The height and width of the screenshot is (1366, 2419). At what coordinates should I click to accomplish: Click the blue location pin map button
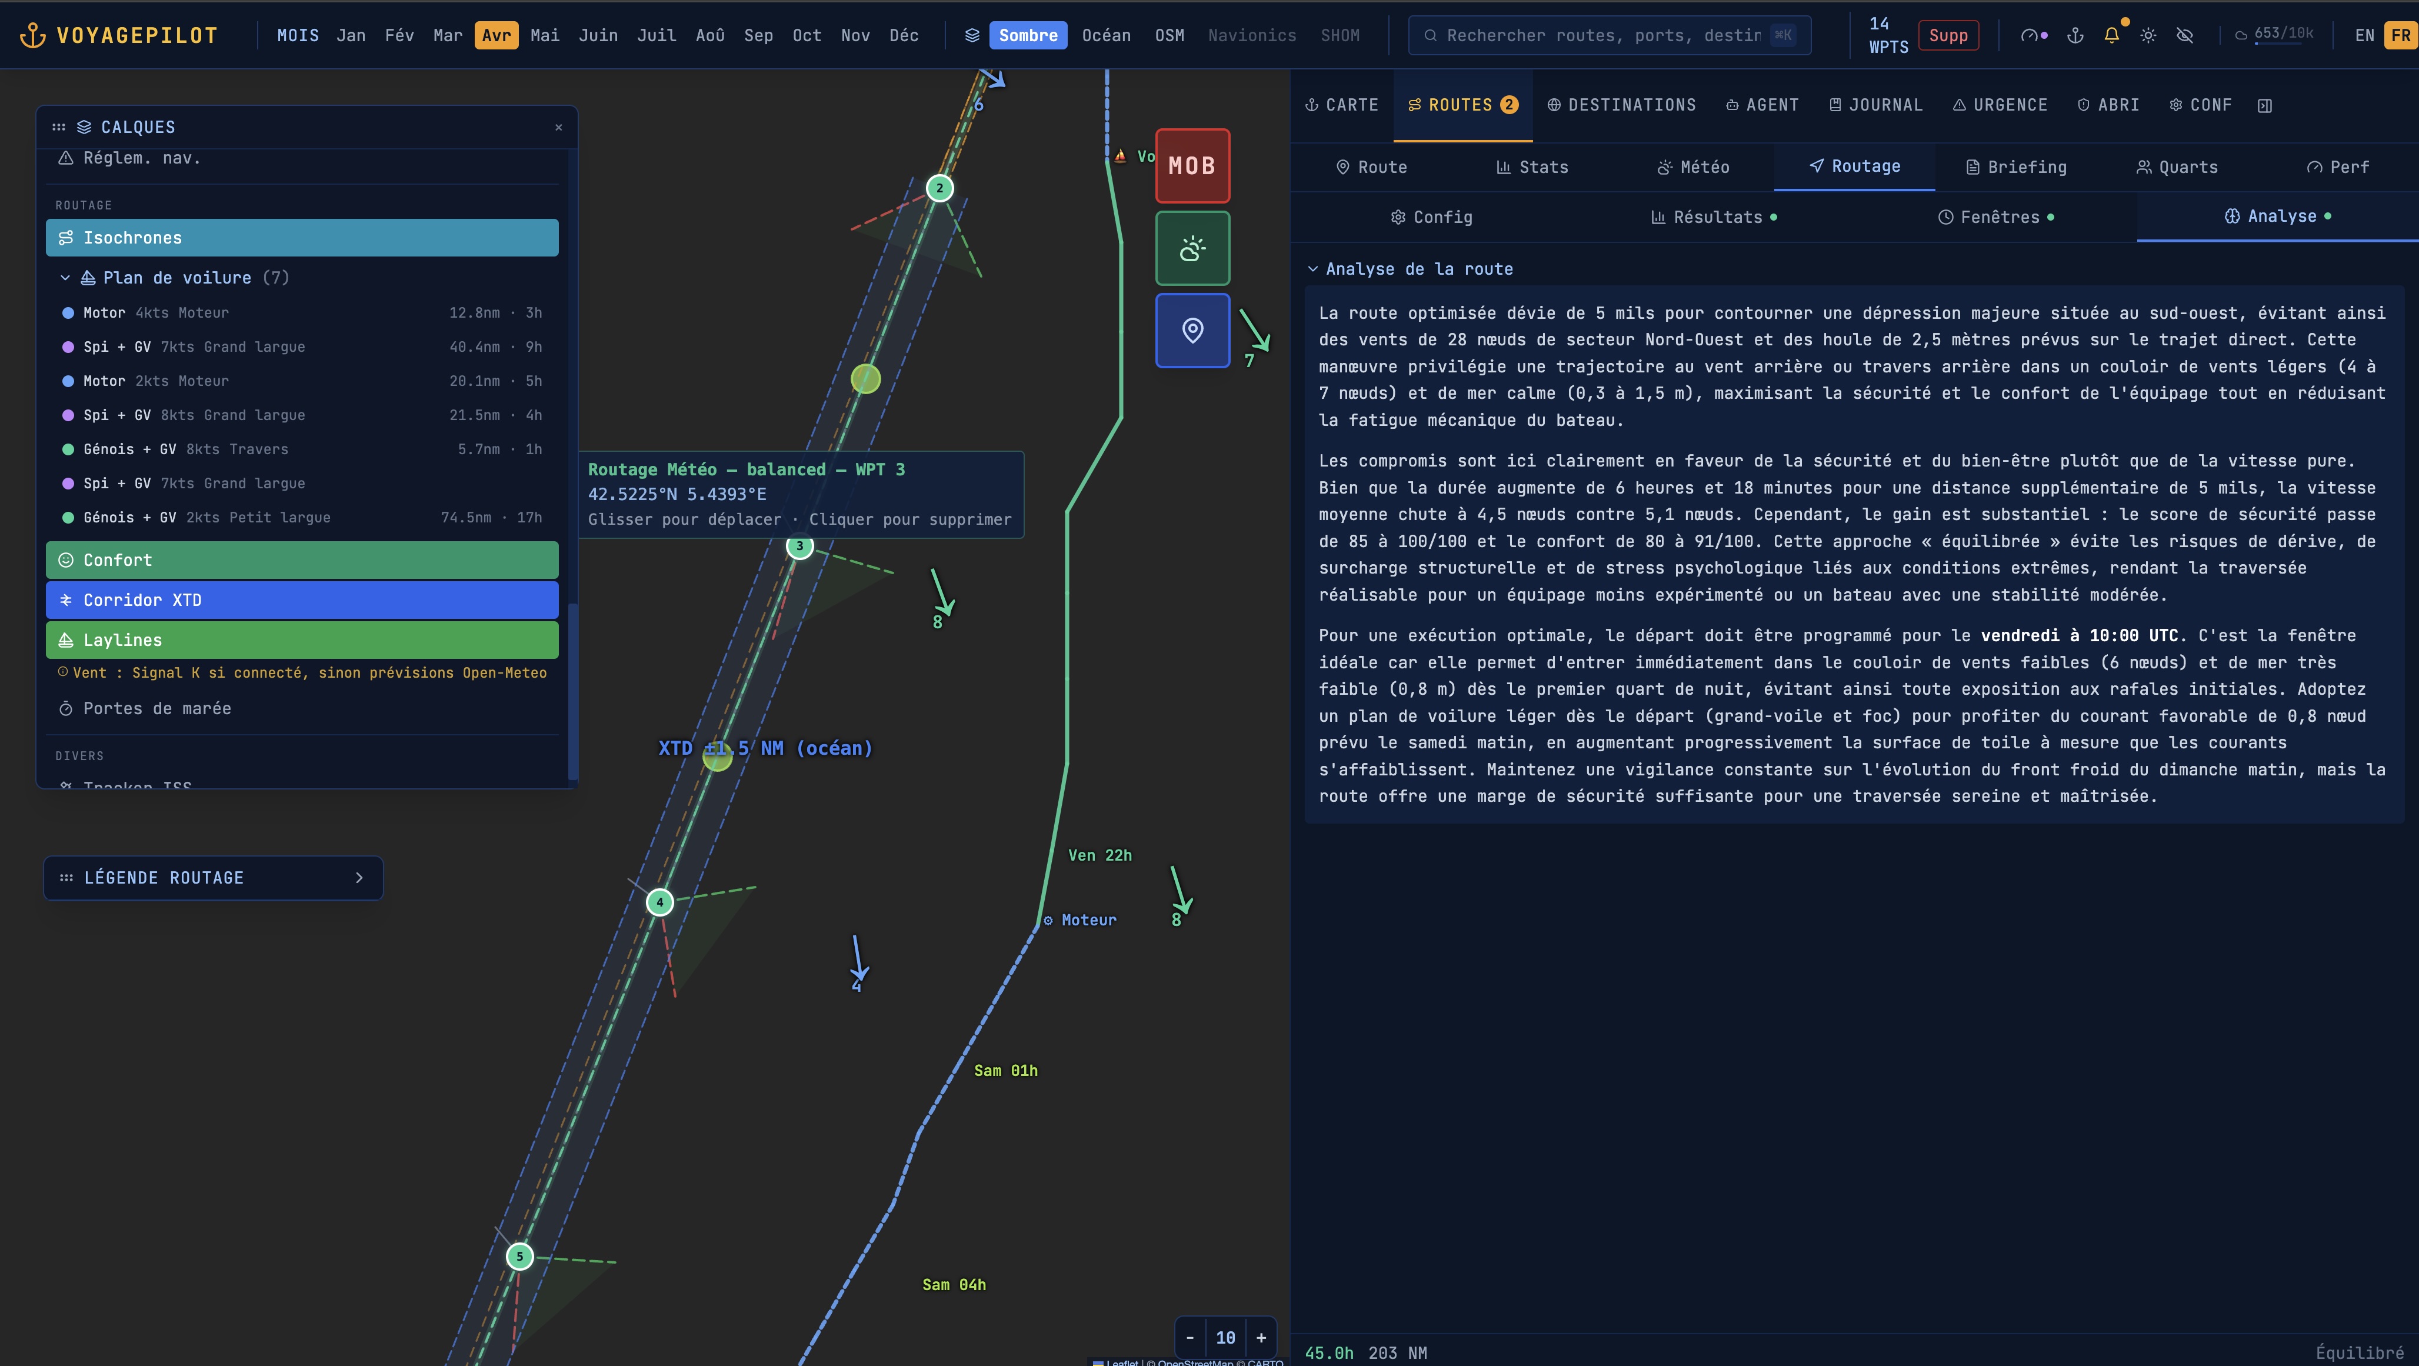tap(1192, 331)
